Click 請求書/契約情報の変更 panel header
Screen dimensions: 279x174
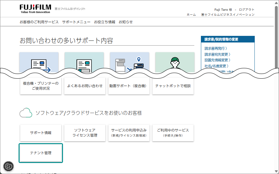228,39
